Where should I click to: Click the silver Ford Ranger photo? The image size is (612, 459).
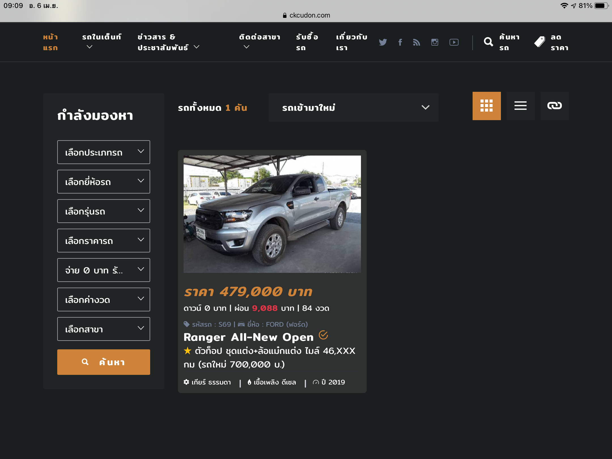click(x=272, y=214)
